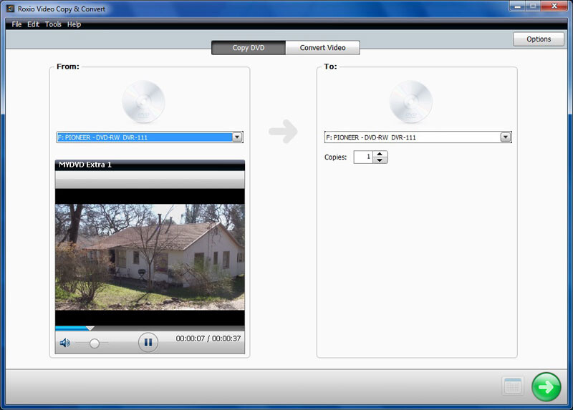Click the blue playback progress bar
The height and width of the screenshot is (410, 573).
point(71,328)
